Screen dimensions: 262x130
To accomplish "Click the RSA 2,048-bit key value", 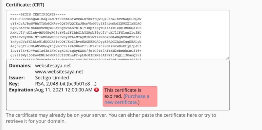I will pos(66,84).
